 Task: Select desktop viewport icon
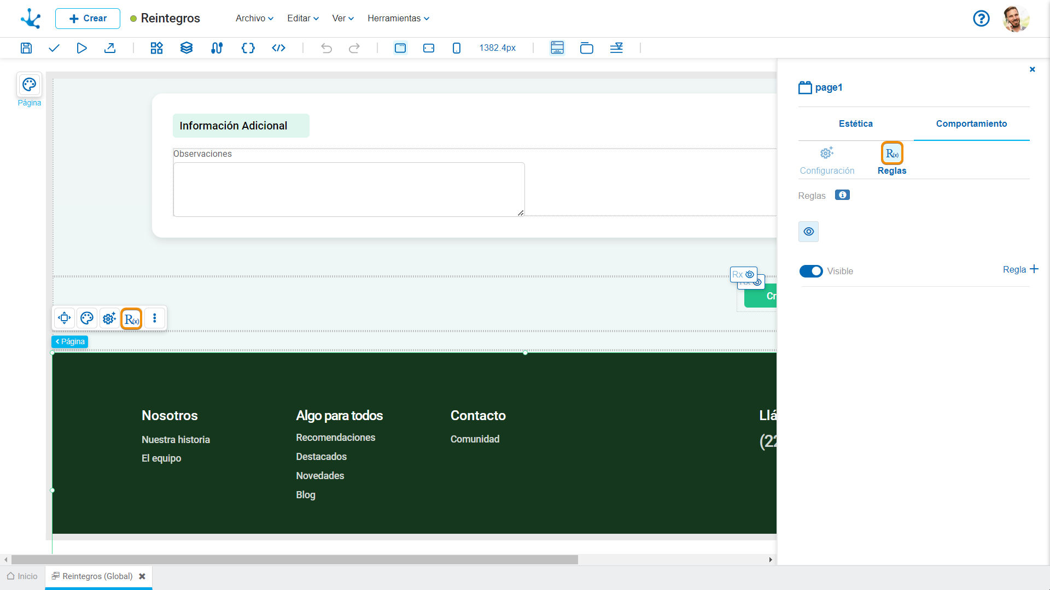click(400, 48)
